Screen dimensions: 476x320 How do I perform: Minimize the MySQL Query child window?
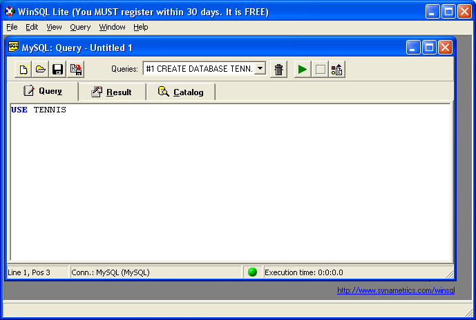click(x=413, y=48)
